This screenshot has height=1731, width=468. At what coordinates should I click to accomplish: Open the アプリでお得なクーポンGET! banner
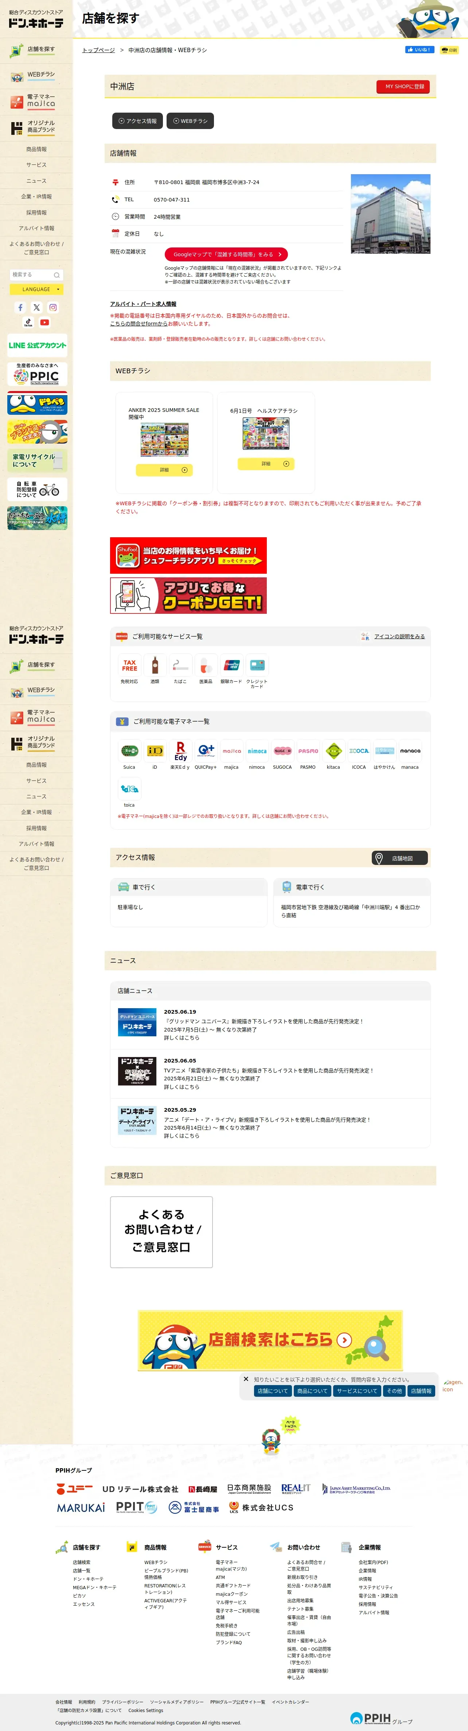188,595
